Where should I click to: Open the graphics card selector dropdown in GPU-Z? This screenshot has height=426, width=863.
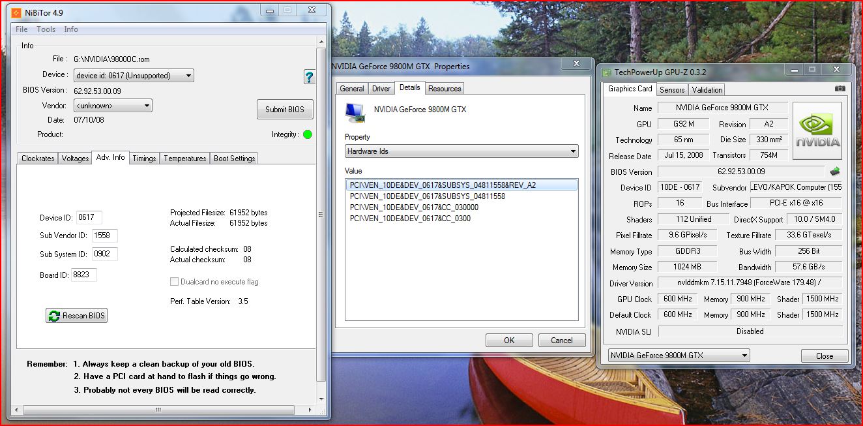point(679,356)
